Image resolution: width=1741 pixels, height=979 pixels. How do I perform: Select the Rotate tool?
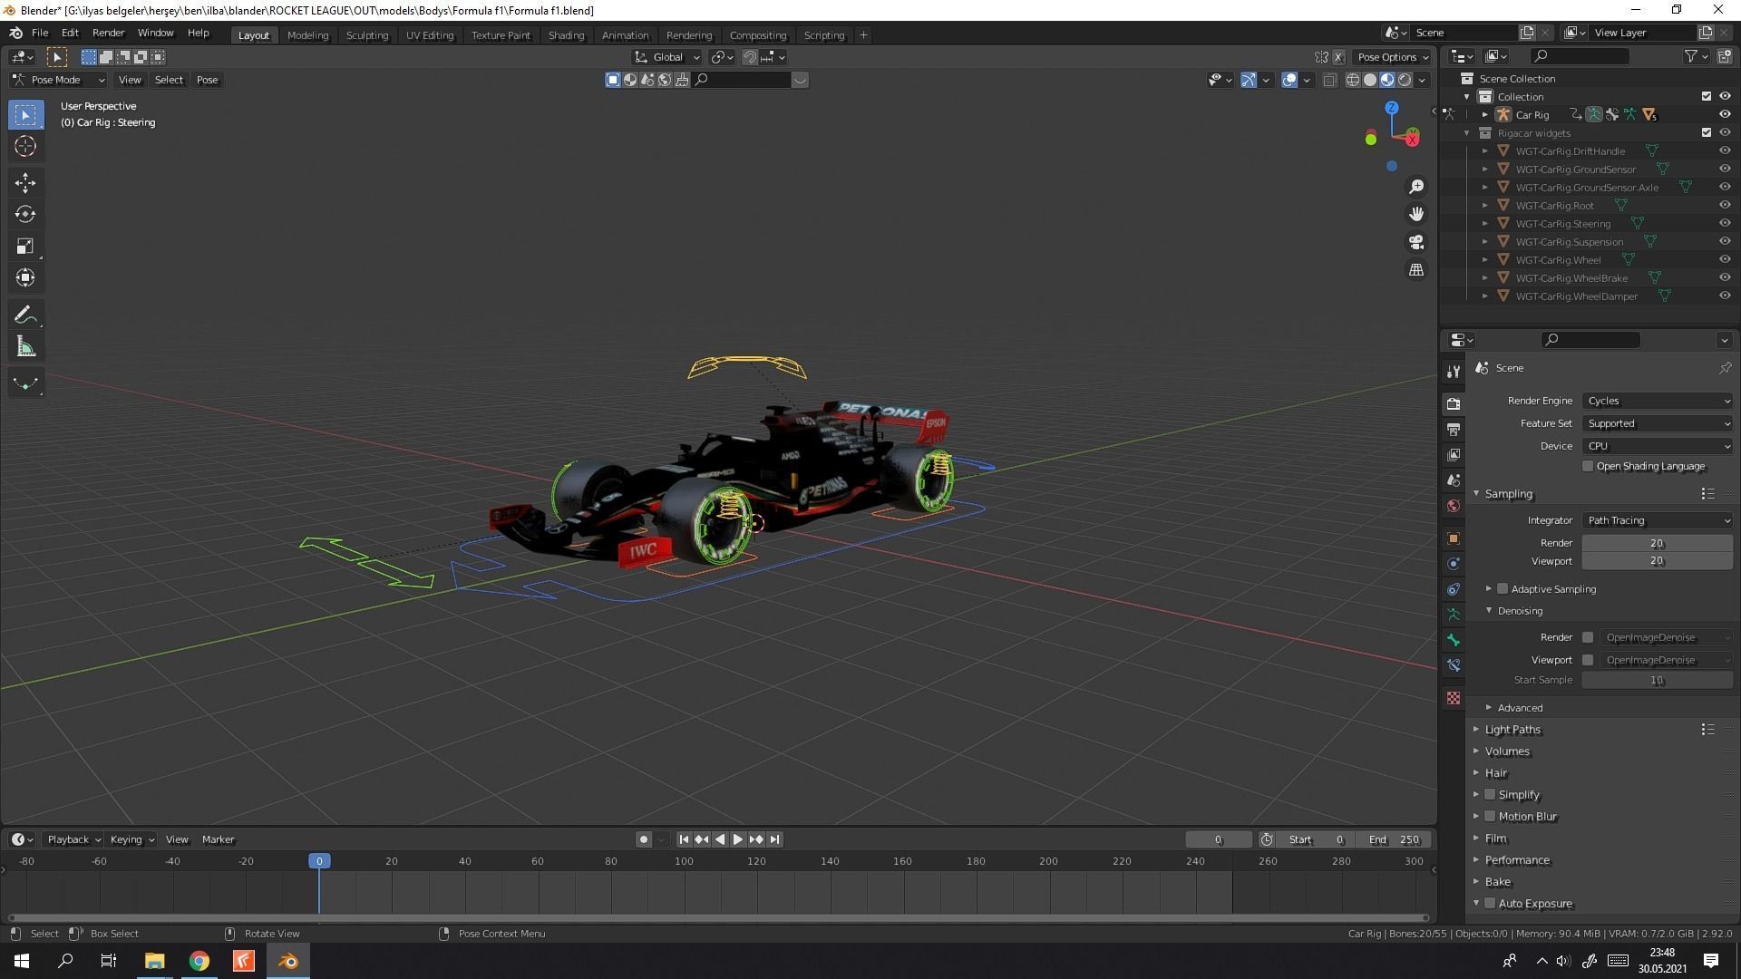click(x=25, y=215)
